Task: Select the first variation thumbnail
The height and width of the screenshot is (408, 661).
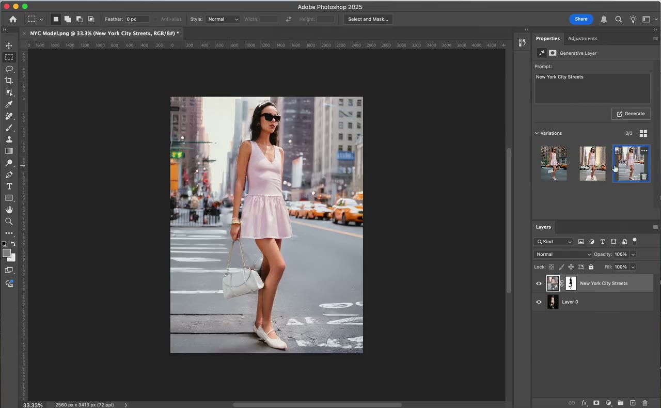Action: coord(554,163)
